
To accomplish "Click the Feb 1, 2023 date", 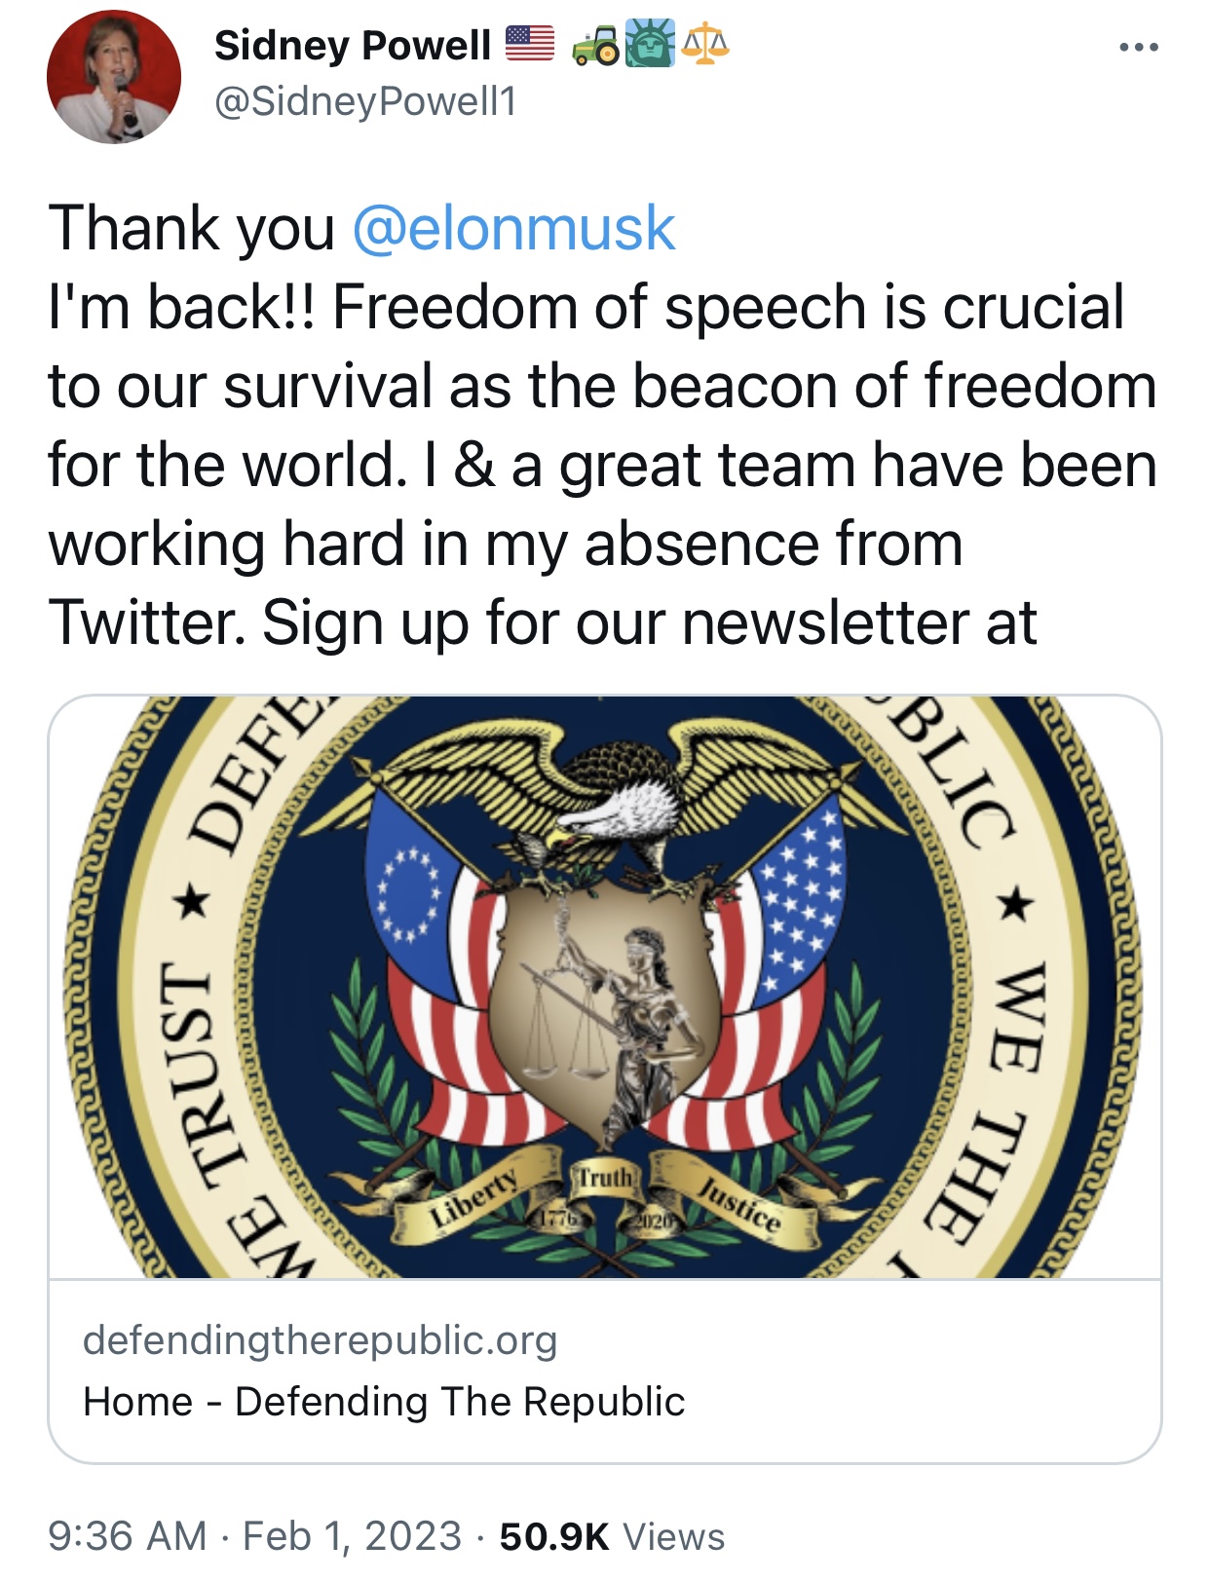I will coord(352,1536).
